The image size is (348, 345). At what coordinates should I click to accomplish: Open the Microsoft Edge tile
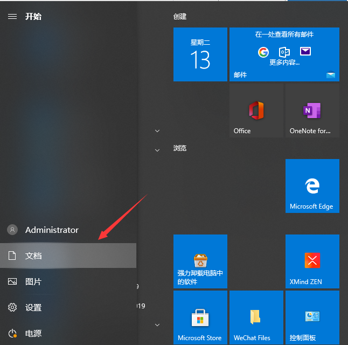pos(312,186)
